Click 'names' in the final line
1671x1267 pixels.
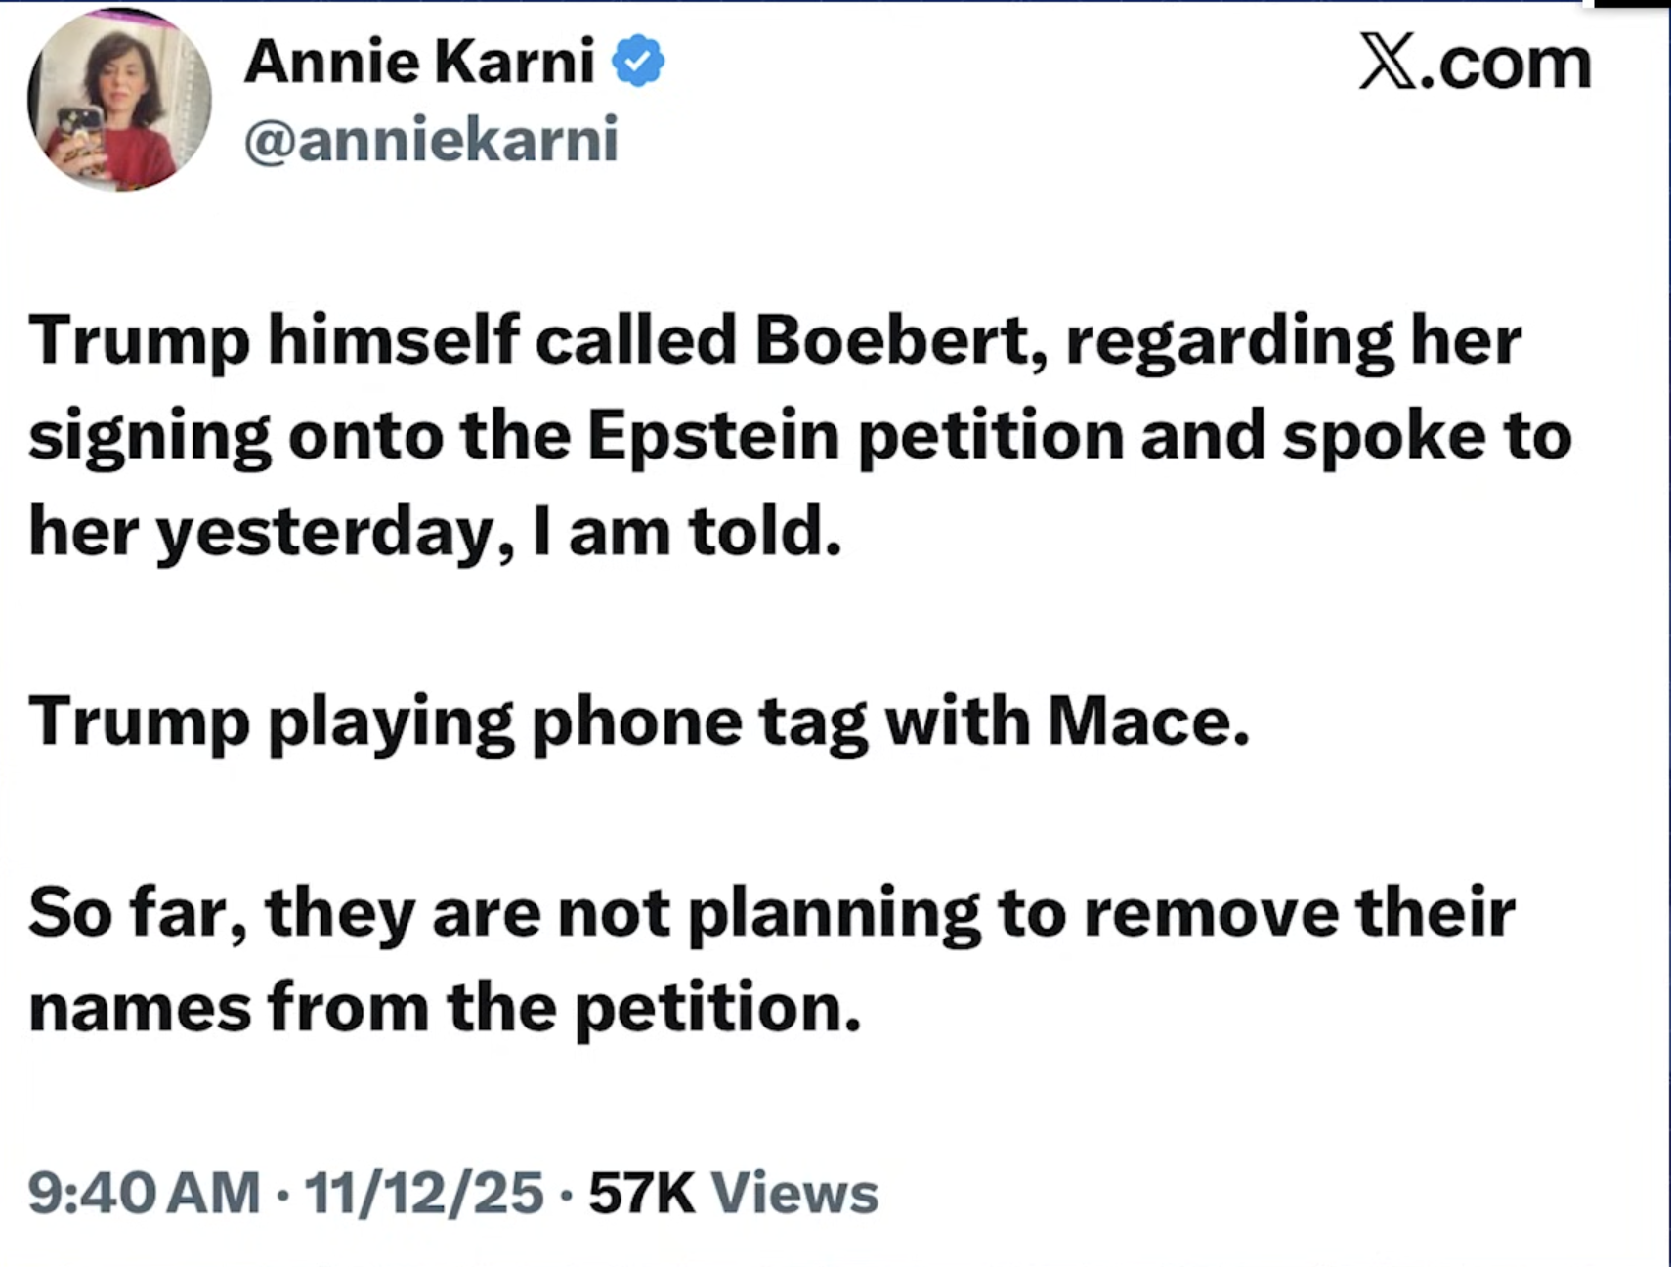(140, 1008)
